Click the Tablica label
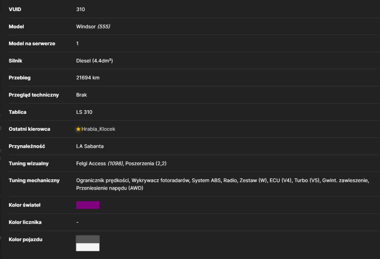The image size is (380, 259). (x=17, y=112)
